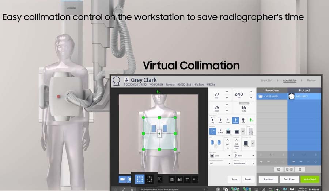The image size is (329, 191).
Task: Add a procedure with plus button
Action: point(261,162)
